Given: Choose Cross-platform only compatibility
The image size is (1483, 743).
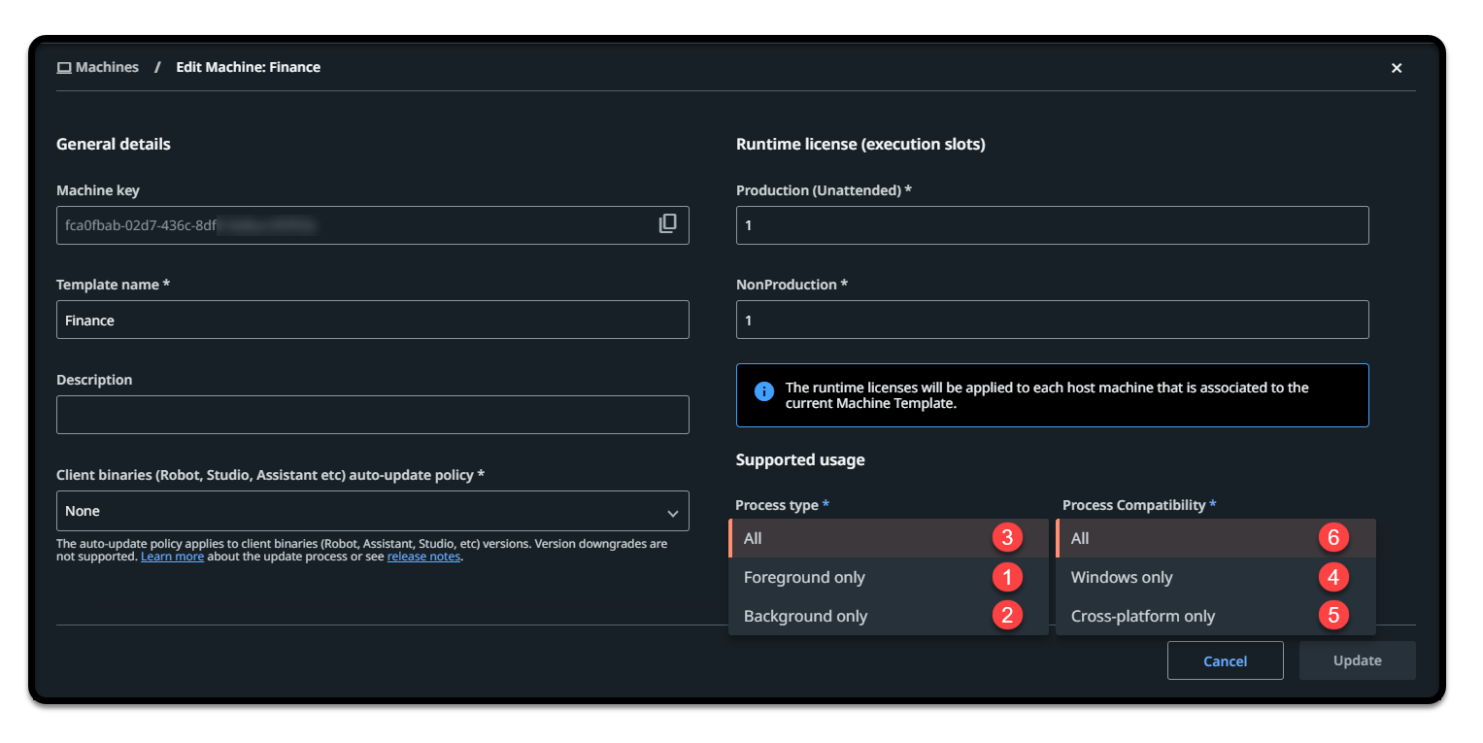Looking at the screenshot, I should [1216, 616].
